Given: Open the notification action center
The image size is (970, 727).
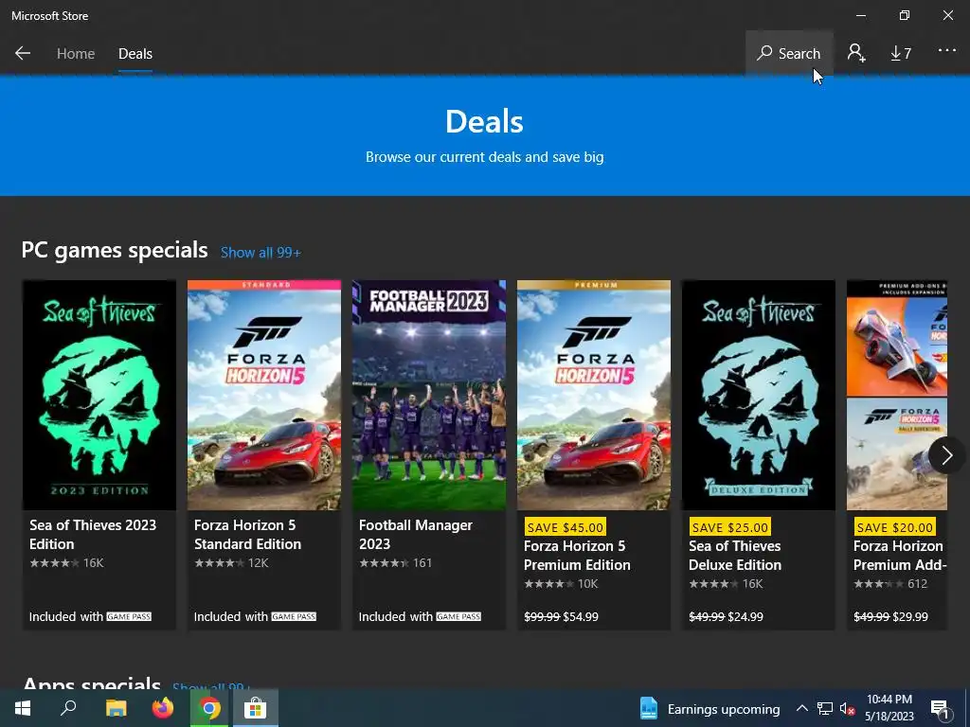Looking at the screenshot, I should [940, 709].
